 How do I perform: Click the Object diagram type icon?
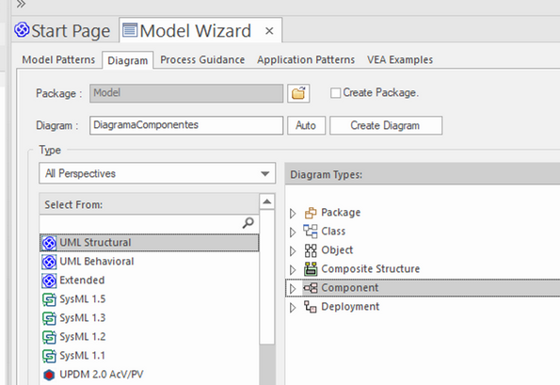click(x=311, y=250)
